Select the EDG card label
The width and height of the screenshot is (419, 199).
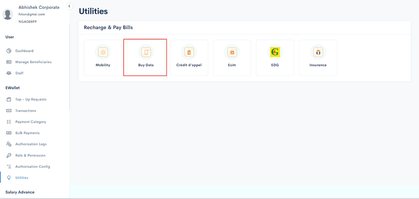point(275,65)
